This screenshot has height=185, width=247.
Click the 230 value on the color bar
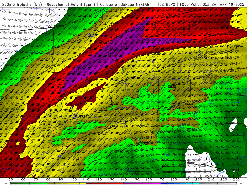236,179
